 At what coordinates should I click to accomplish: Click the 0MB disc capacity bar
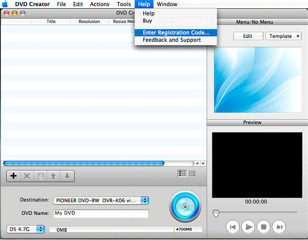pos(126,229)
